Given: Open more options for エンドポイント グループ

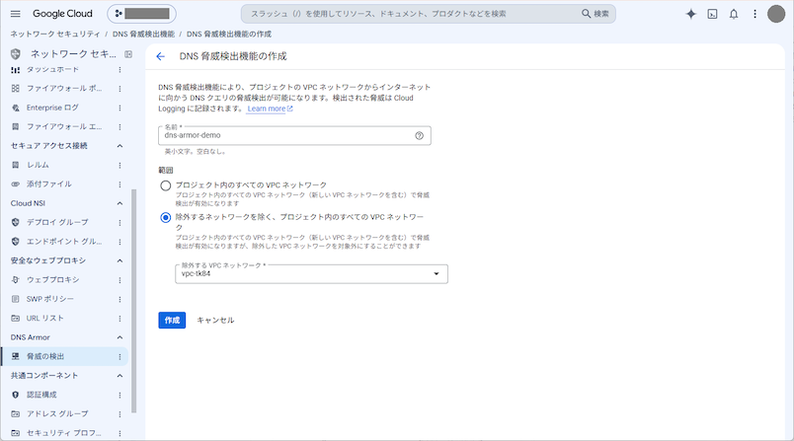Looking at the screenshot, I should click(120, 242).
